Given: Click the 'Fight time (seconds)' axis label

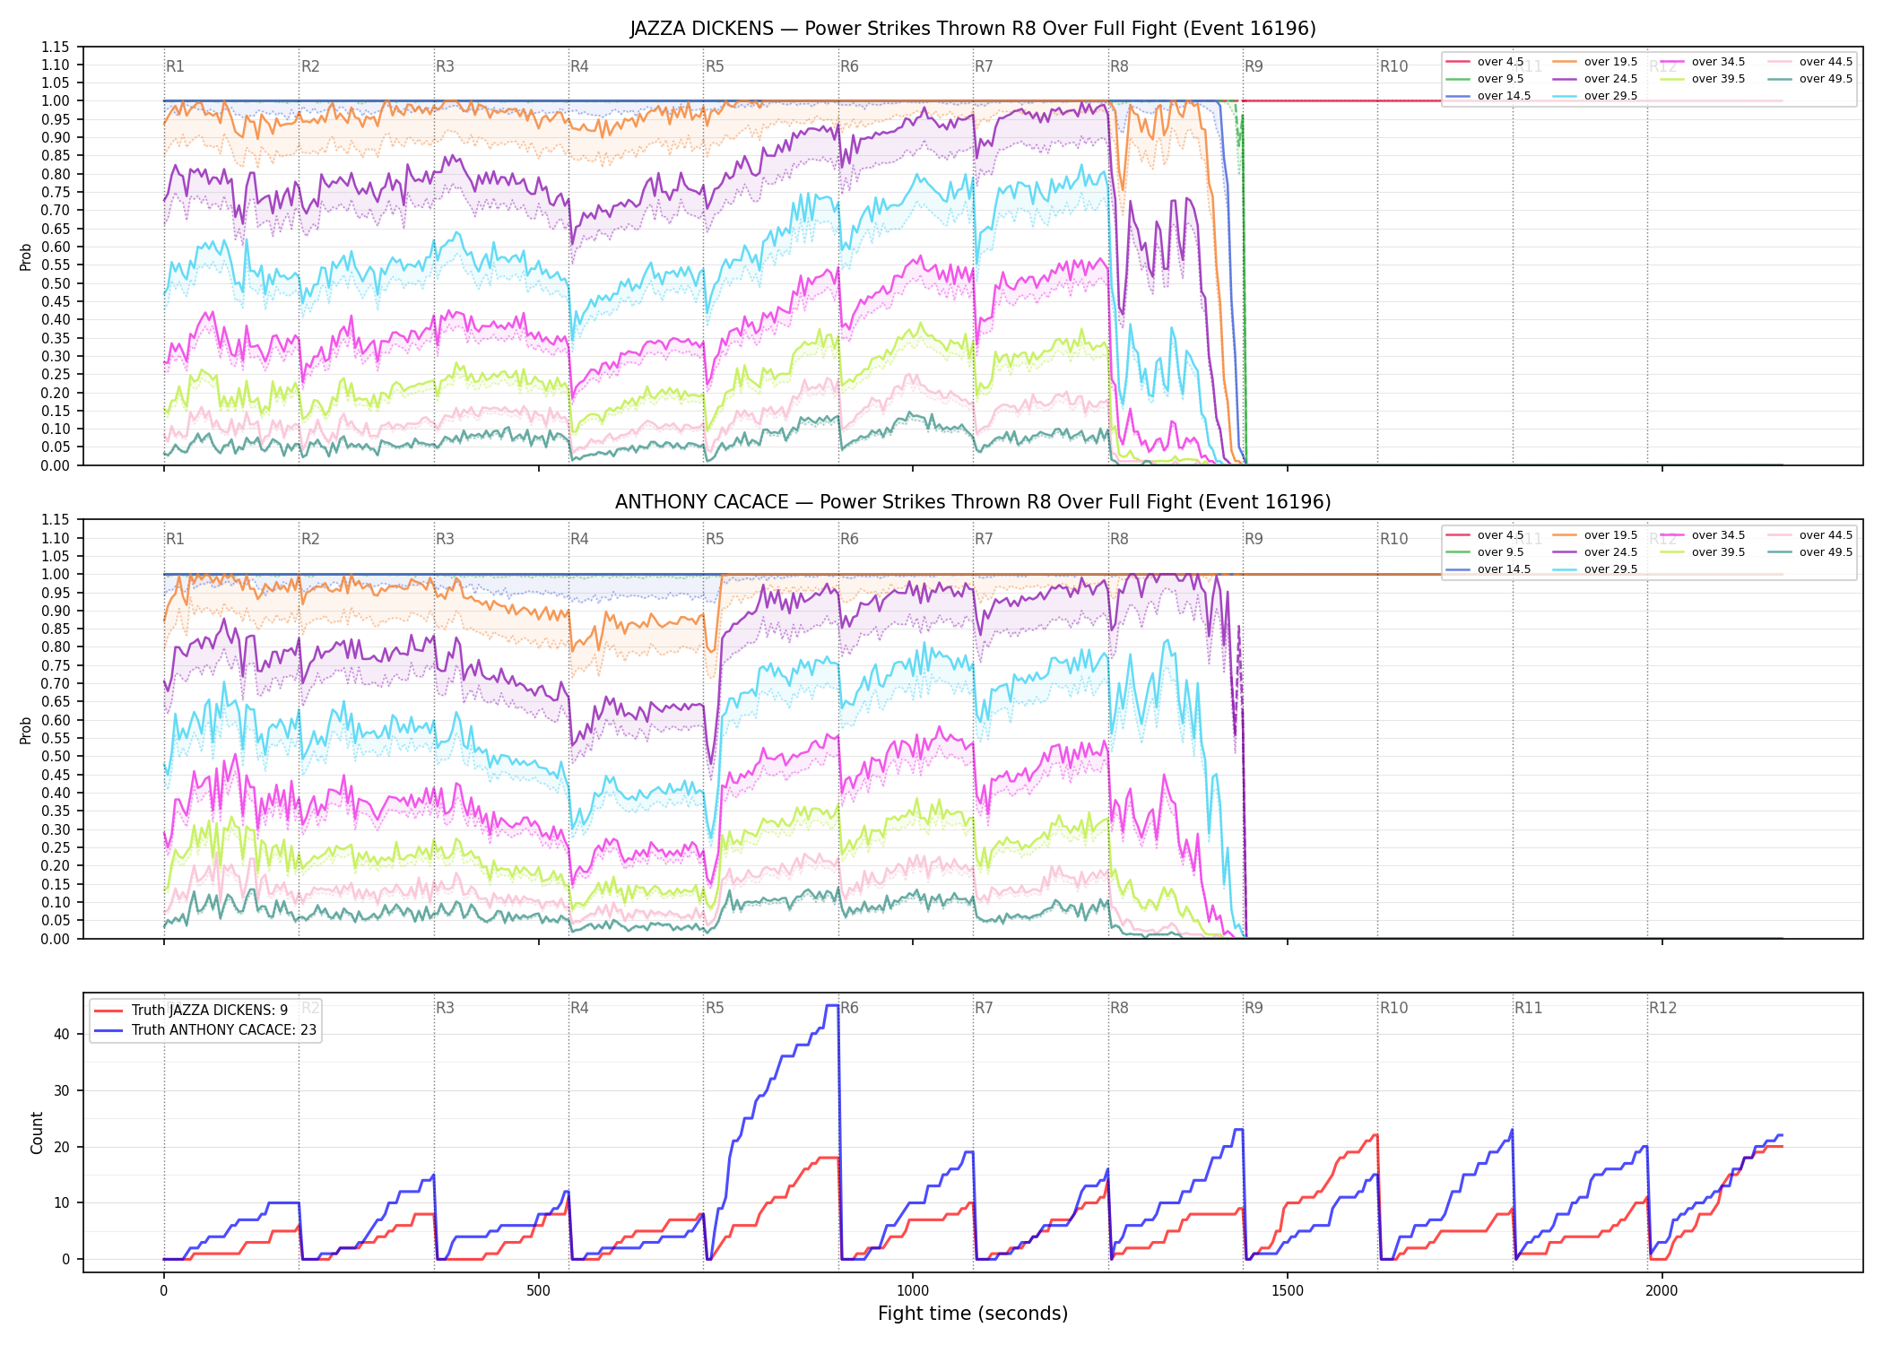Looking at the screenshot, I should pyautogui.click(x=973, y=1314).
